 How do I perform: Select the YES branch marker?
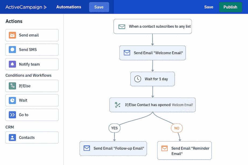114,128
